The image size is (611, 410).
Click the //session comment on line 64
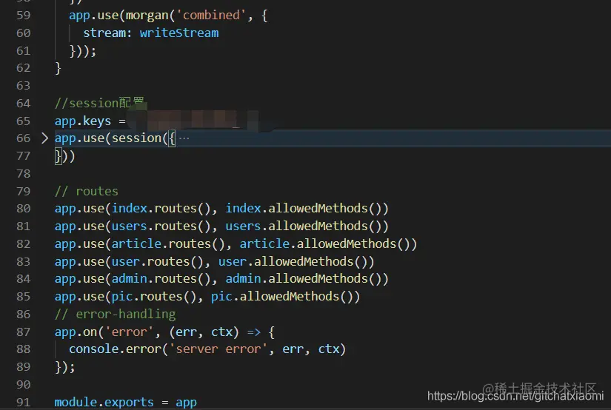99,103
